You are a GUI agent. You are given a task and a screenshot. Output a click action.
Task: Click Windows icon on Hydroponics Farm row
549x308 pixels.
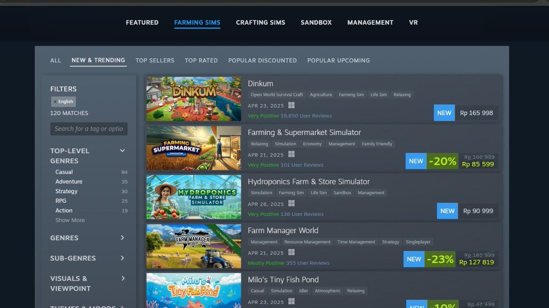(291, 204)
